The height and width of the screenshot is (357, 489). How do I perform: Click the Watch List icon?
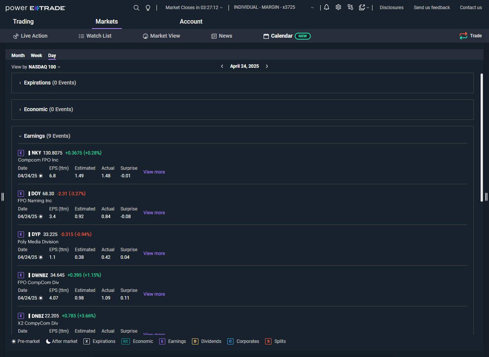point(81,36)
